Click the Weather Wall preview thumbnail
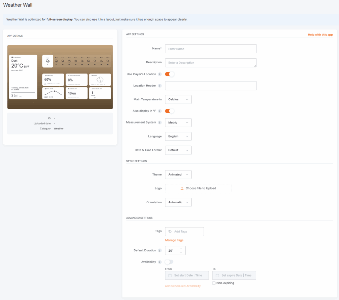339x300 pixels. 60,77
